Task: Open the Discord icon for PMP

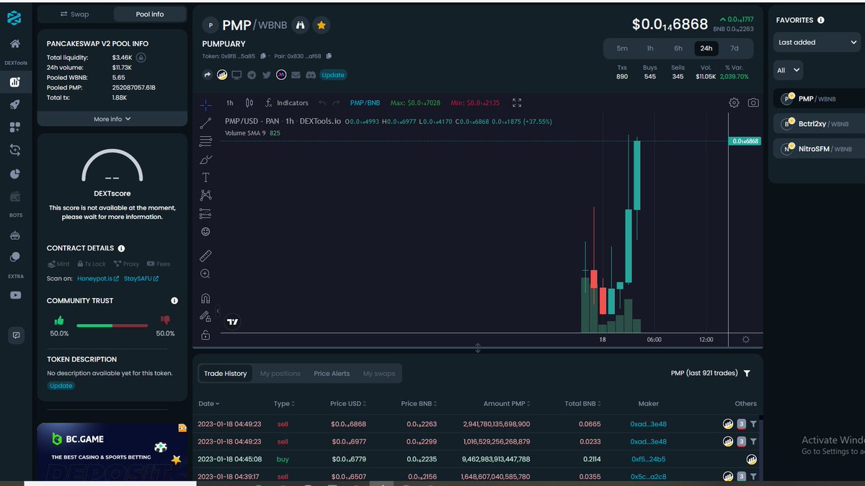Action: pos(311,75)
